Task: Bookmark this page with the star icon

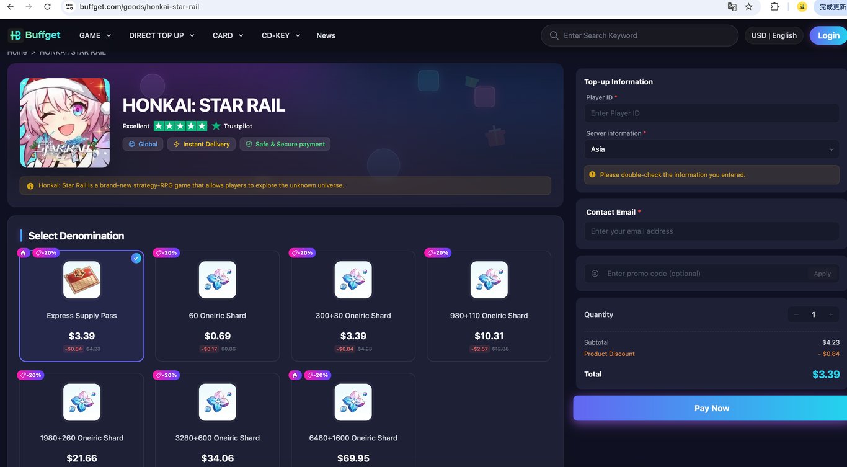Action: [748, 7]
